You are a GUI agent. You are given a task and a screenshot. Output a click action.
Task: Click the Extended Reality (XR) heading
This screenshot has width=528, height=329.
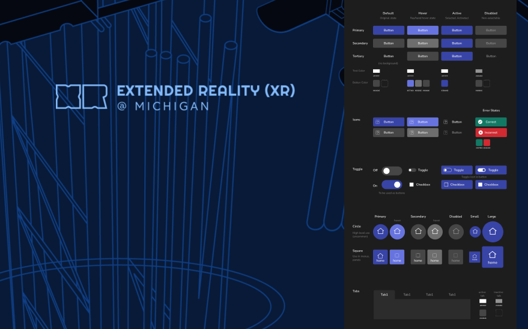tap(206, 91)
